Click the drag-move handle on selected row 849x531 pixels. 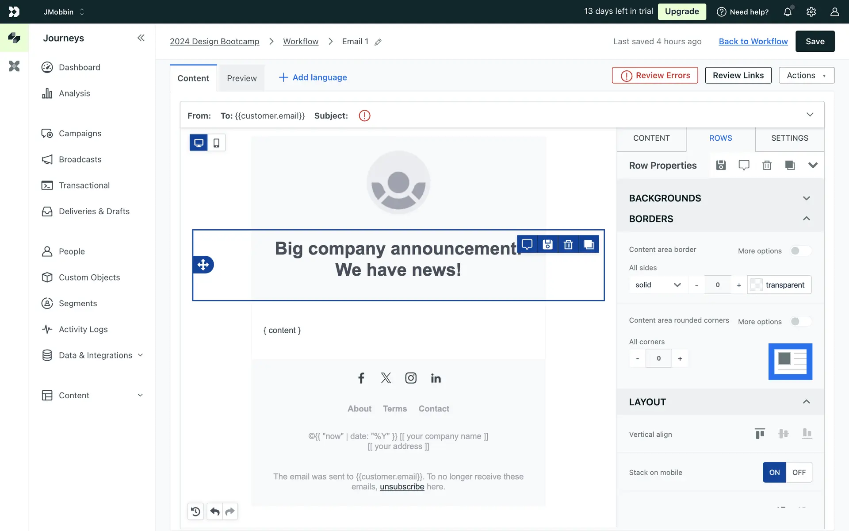(203, 265)
